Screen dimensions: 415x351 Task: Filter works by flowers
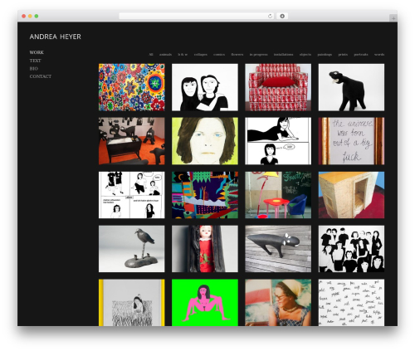(x=237, y=55)
